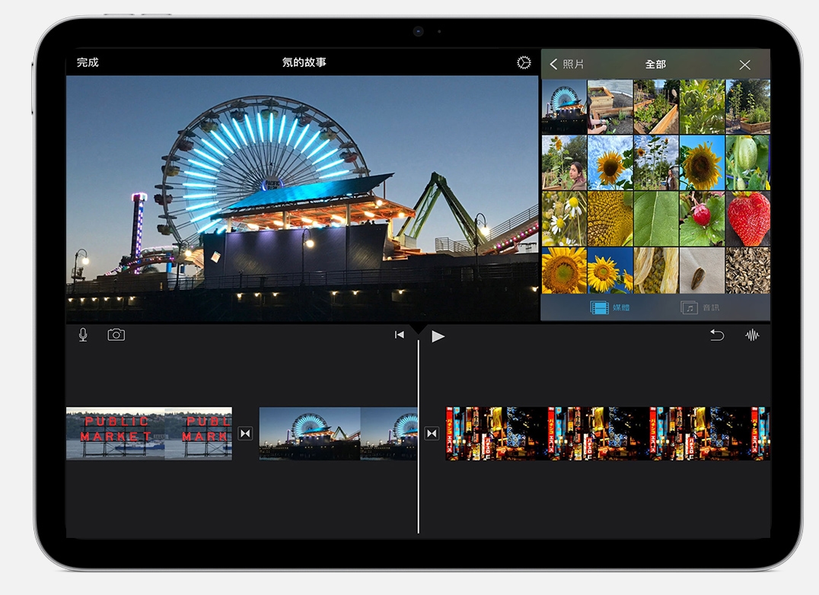Toggle the audio waveform display icon
819x595 pixels.
point(752,336)
